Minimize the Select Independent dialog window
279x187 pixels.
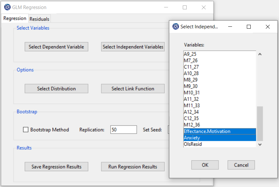point(230,27)
